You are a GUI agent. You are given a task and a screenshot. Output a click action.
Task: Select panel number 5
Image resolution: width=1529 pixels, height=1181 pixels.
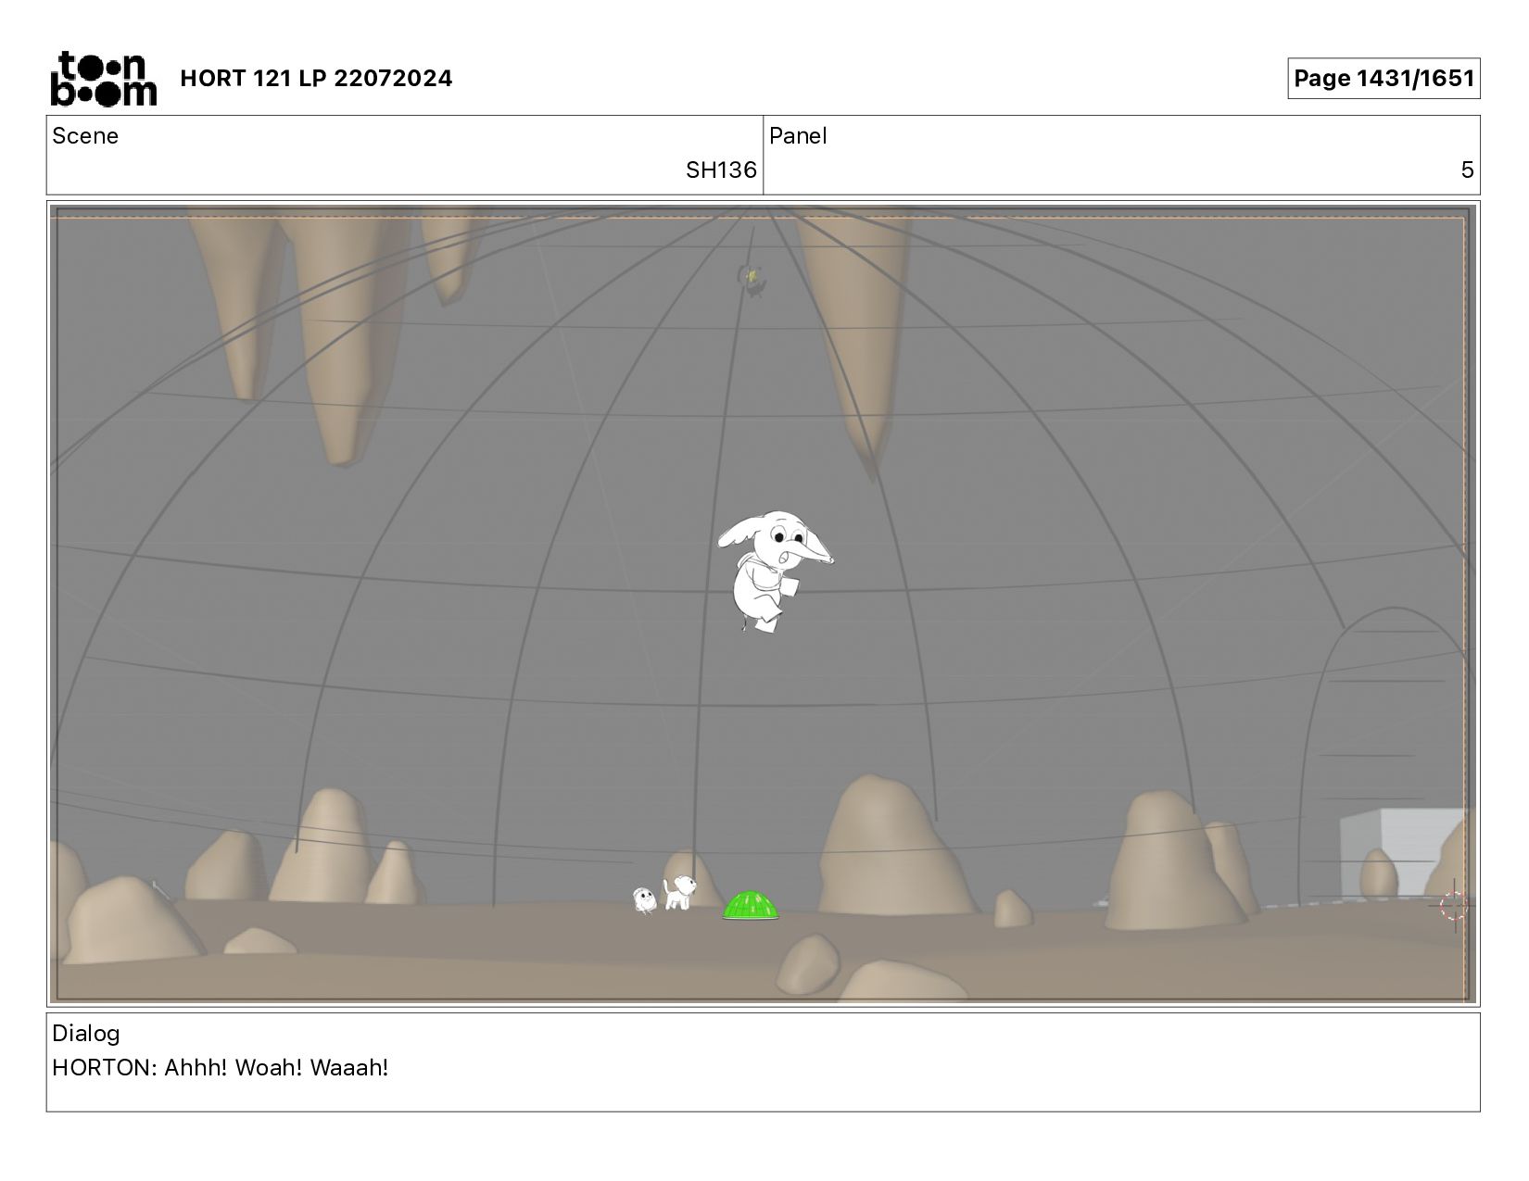click(1467, 170)
